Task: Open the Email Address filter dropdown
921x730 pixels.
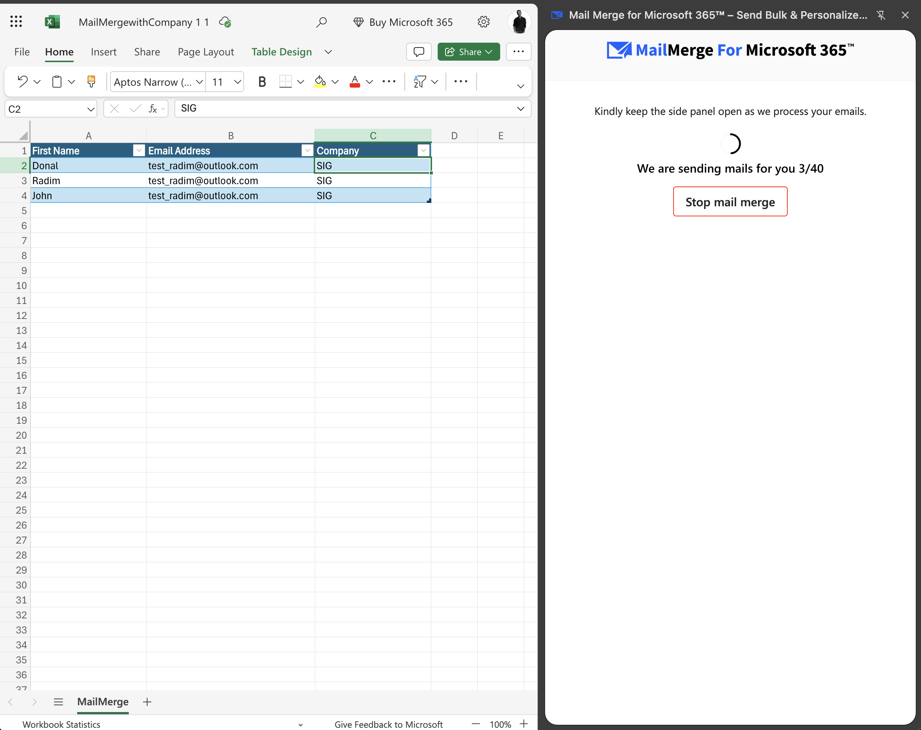Action: [307, 150]
